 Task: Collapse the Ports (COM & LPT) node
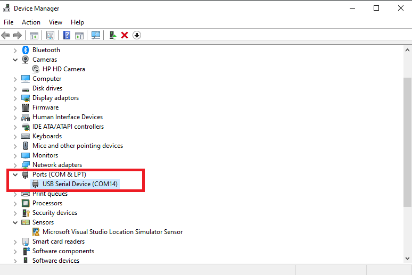tap(15, 174)
